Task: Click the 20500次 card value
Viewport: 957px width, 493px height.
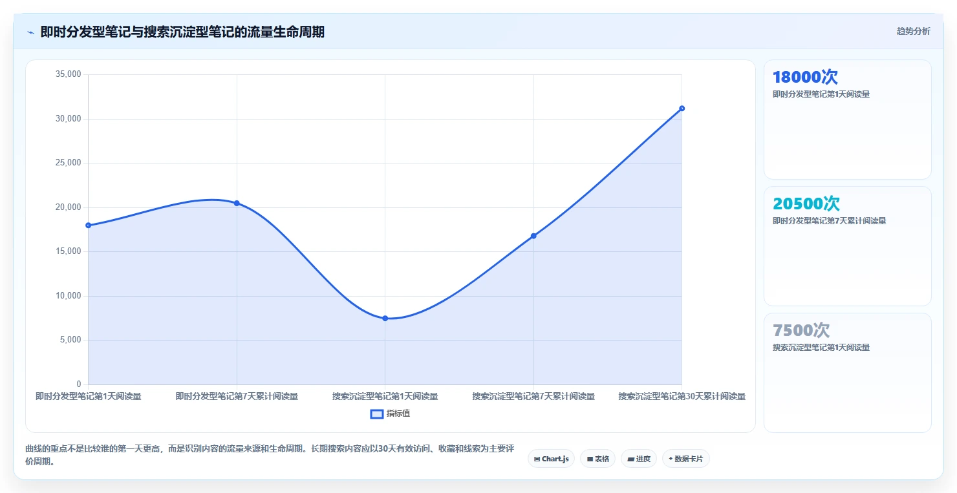Action: 806,204
